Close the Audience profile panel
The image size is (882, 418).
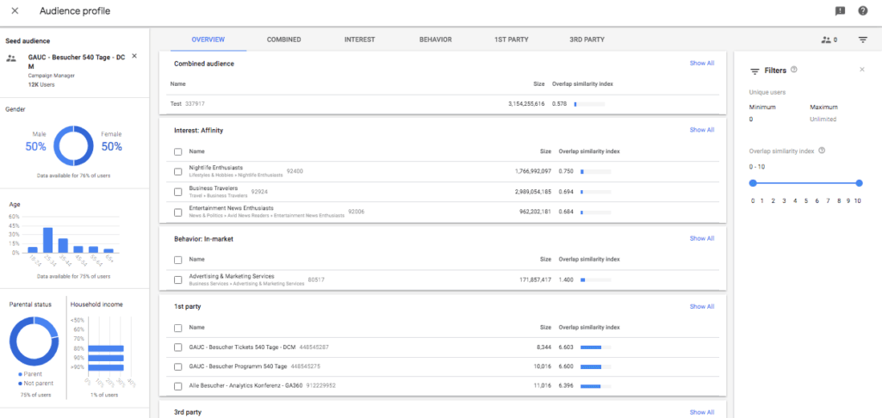pos(15,10)
